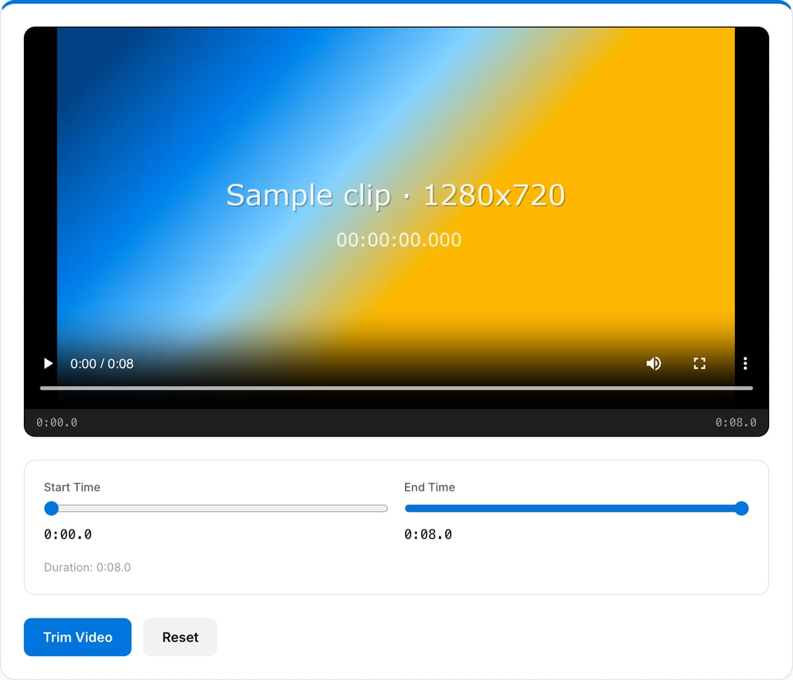Click the Start Time slider handle

point(52,508)
